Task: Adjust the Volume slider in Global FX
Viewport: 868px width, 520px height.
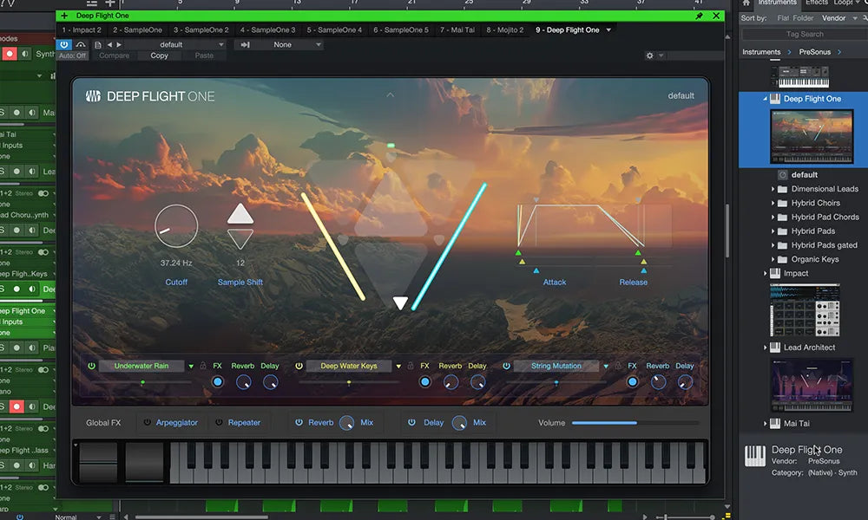Action: [x=638, y=423]
